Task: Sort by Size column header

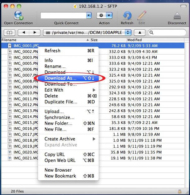Action: click(x=108, y=40)
